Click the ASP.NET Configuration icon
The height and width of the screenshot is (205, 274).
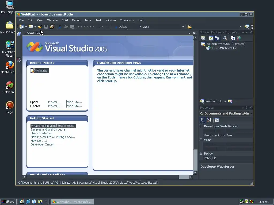pos(239,38)
